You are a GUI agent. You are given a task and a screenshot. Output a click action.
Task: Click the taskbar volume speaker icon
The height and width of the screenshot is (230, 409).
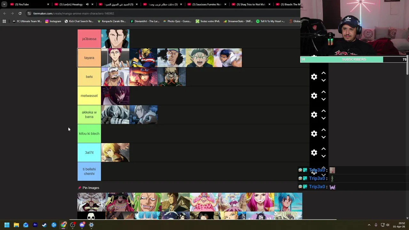point(388,225)
